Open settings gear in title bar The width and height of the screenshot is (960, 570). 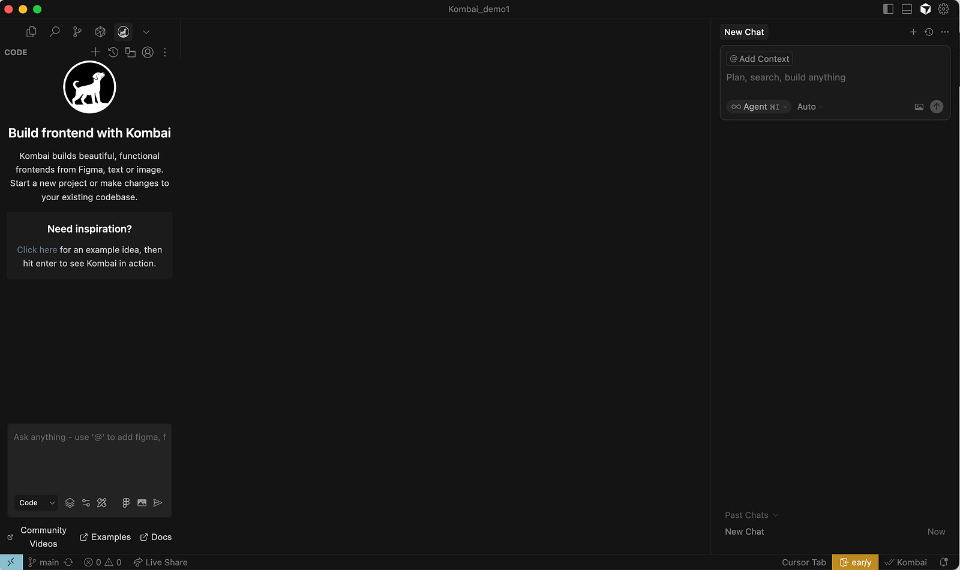pos(944,9)
